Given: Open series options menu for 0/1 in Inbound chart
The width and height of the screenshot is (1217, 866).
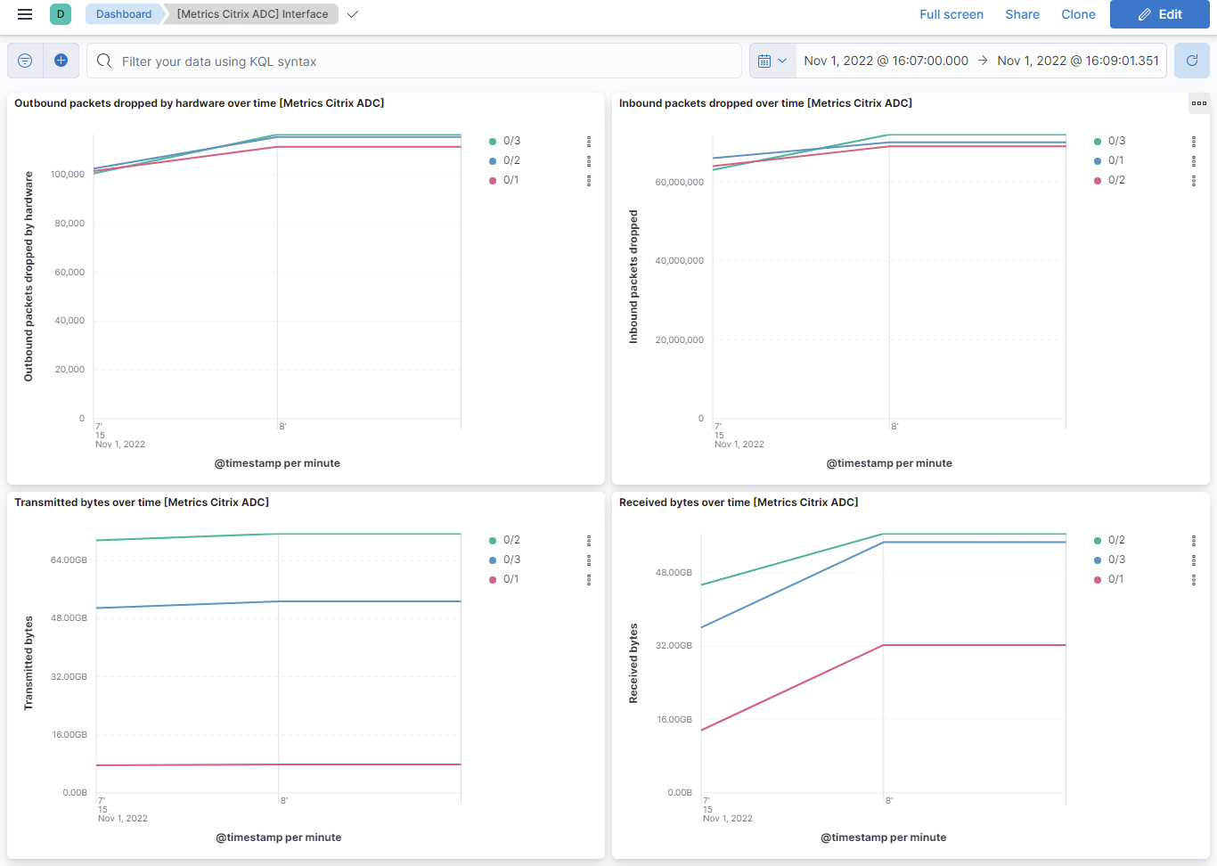Looking at the screenshot, I should point(1194,160).
